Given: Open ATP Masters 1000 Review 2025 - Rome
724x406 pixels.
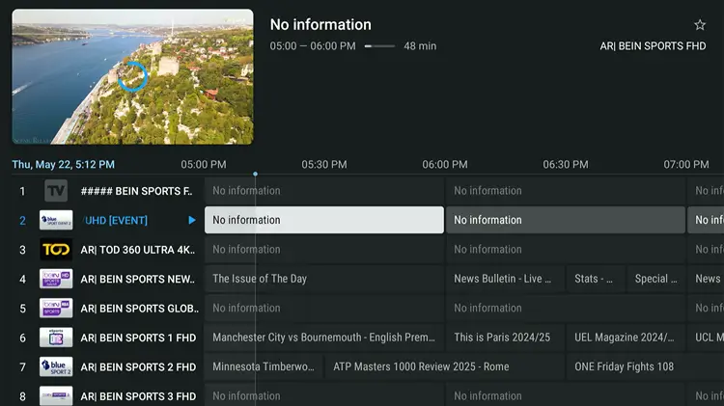Looking at the screenshot, I should tap(445, 366).
